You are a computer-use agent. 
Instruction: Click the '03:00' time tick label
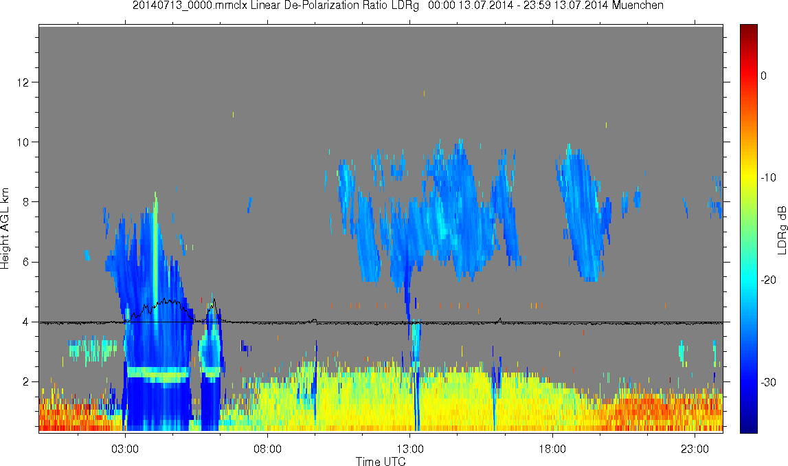point(124,448)
